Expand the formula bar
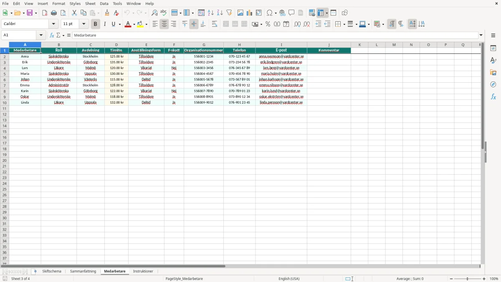 pyautogui.click(x=481, y=36)
